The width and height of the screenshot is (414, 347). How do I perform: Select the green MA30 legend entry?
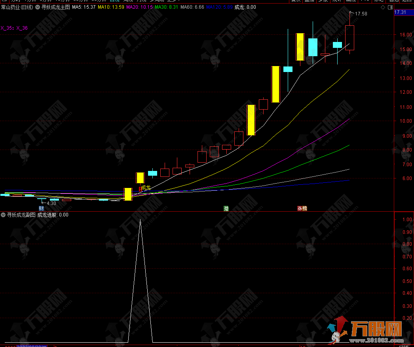pos(166,7)
